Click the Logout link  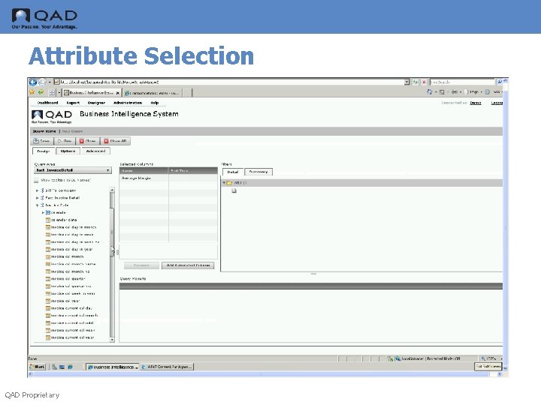click(497, 103)
